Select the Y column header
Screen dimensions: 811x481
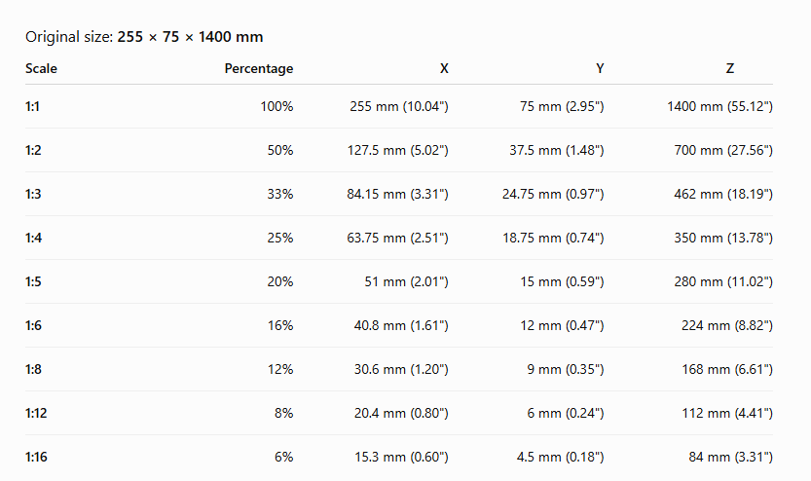click(600, 68)
